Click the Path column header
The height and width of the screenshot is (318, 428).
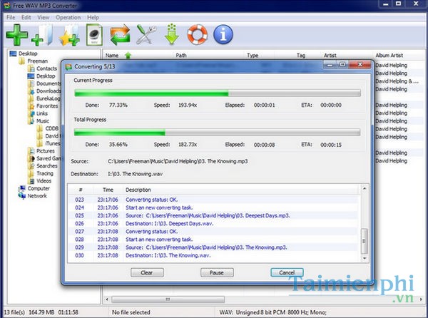click(181, 56)
